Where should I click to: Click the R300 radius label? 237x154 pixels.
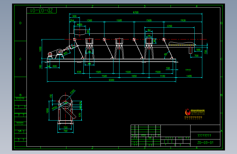click(72, 92)
